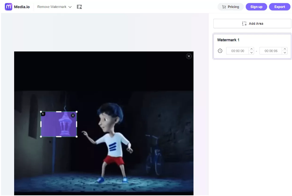Decrease the watermark start time
The height and width of the screenshot is (196, 292).
(x=251, y=53)
